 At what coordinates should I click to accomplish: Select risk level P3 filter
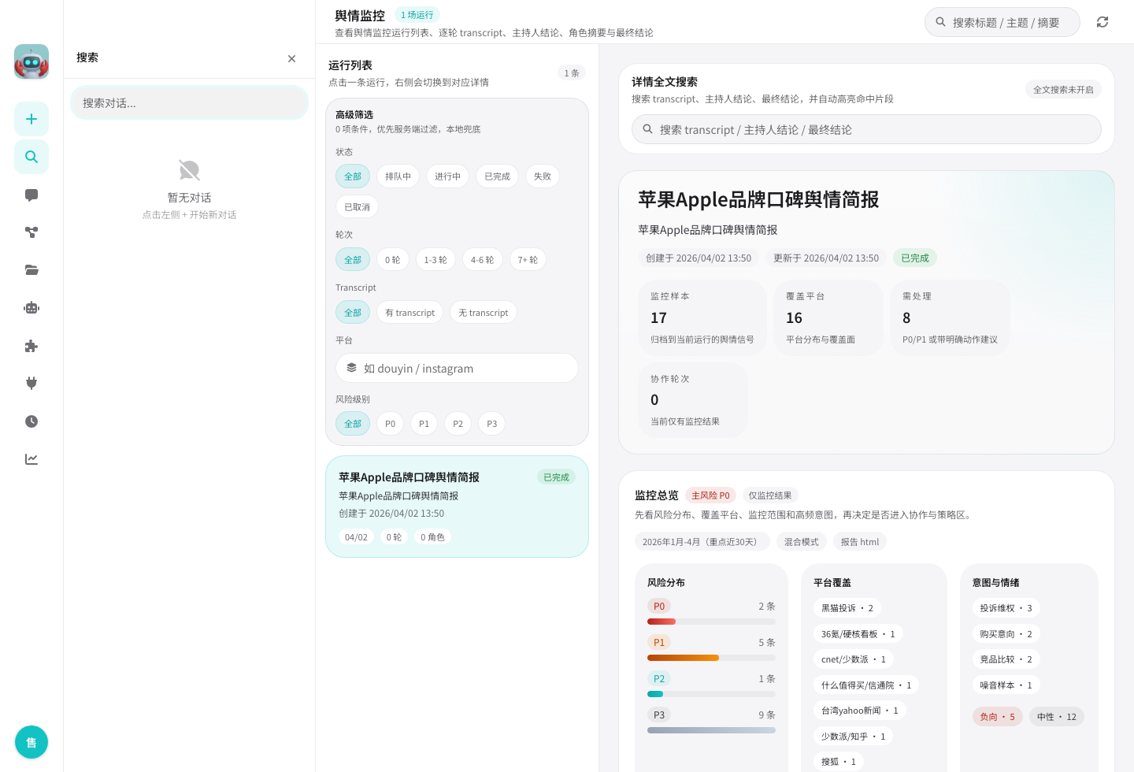[x=491, y=424]
